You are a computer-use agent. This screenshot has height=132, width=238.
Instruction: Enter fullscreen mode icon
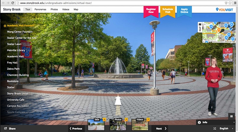215,128
